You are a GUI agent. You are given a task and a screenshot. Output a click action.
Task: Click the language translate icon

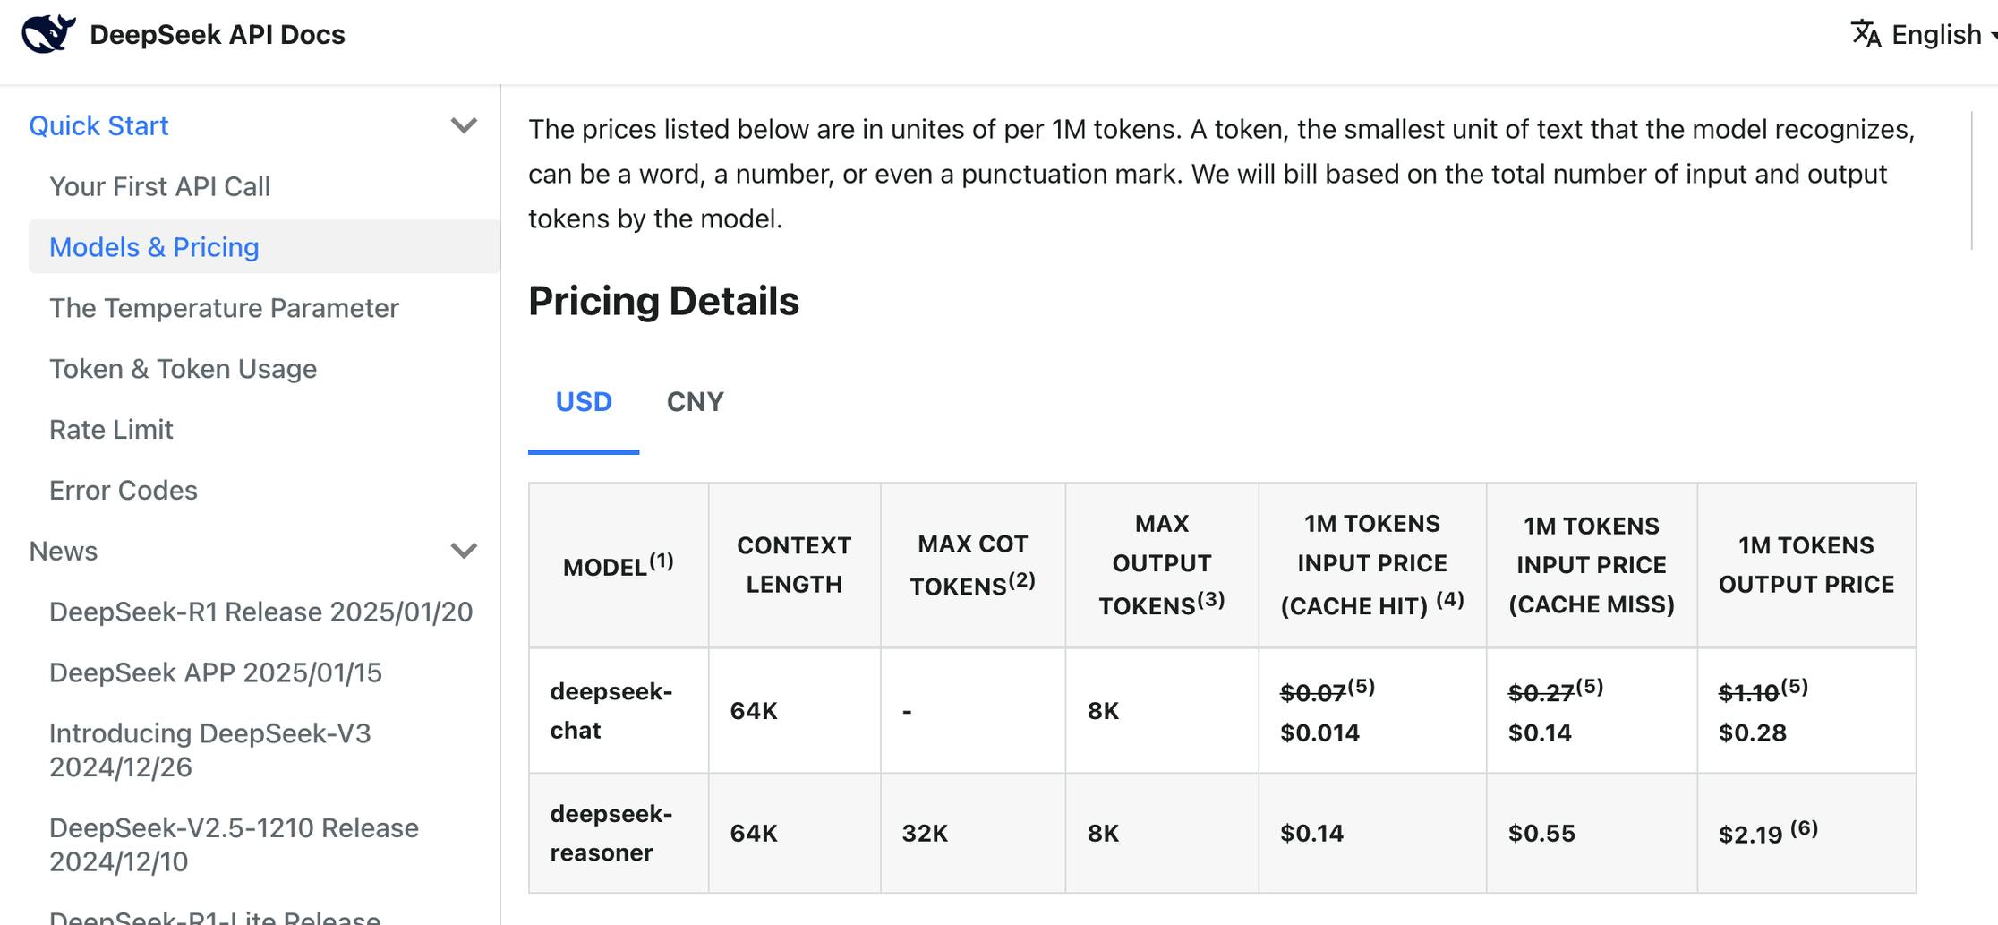click(1866, 34)
